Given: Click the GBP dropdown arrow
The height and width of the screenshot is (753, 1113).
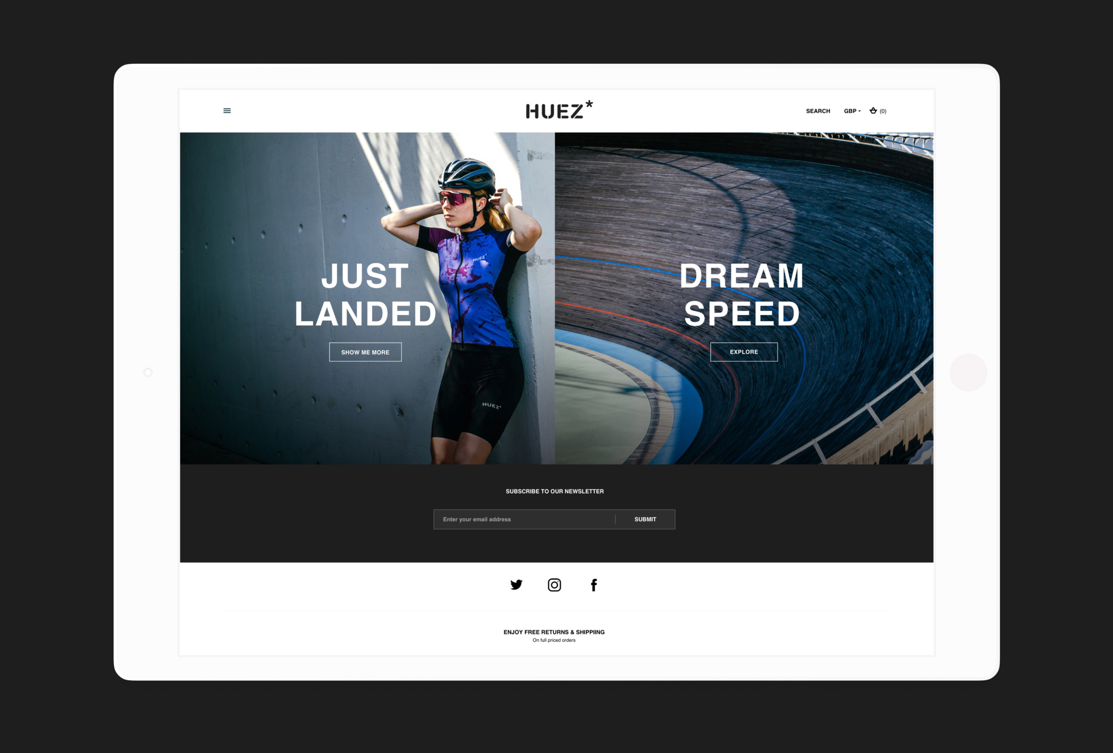Looking at the screenshot, I should coord(860,111).
